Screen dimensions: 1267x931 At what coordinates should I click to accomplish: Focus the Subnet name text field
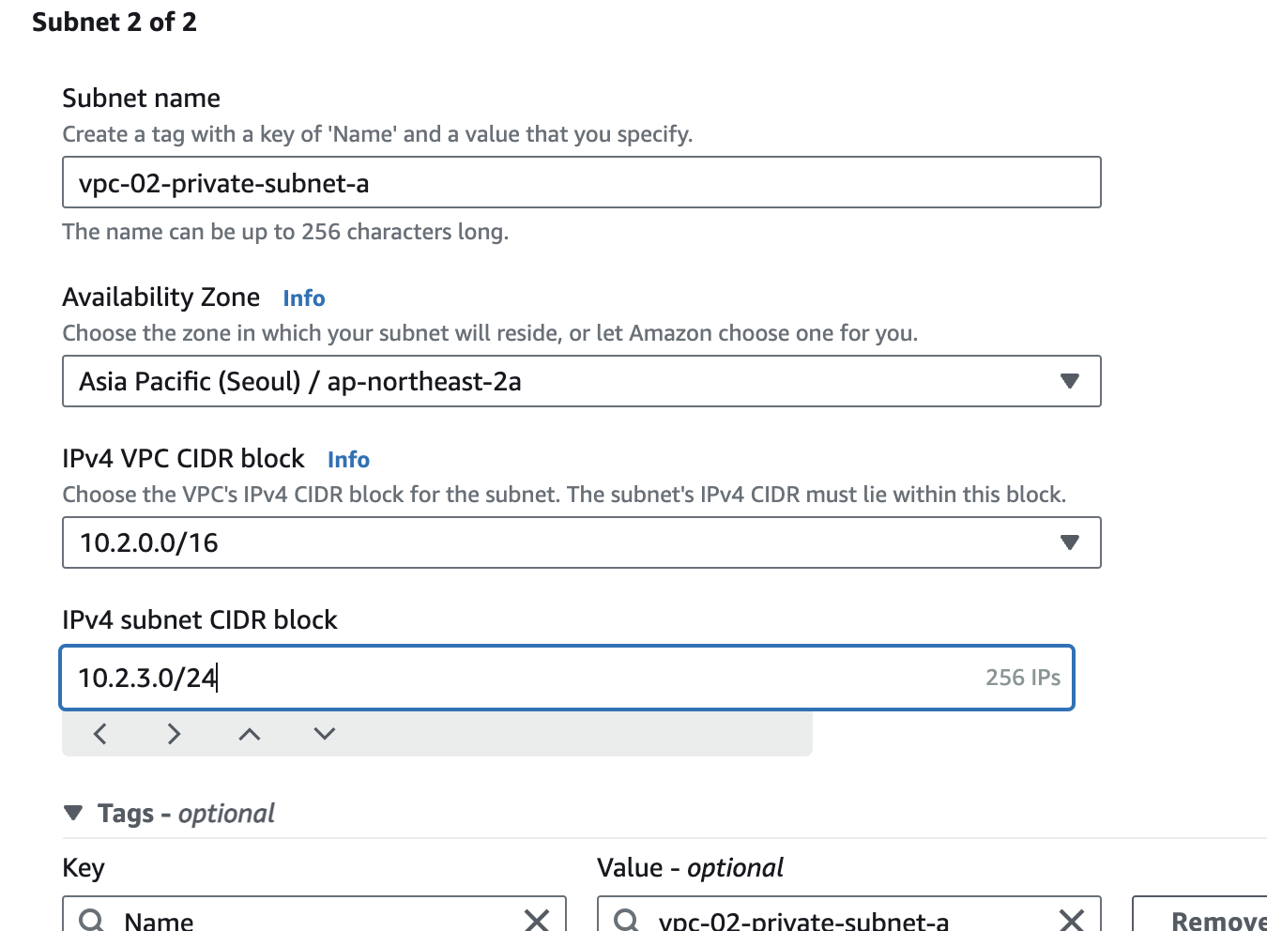(581, 182)
